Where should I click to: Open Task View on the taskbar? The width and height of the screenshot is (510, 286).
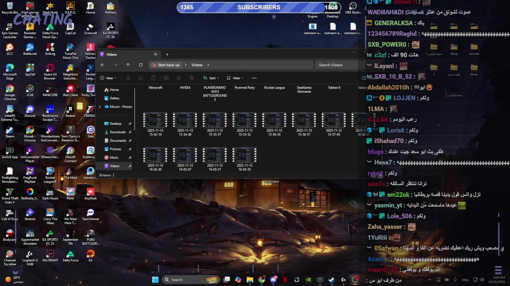tap(227, 280)
